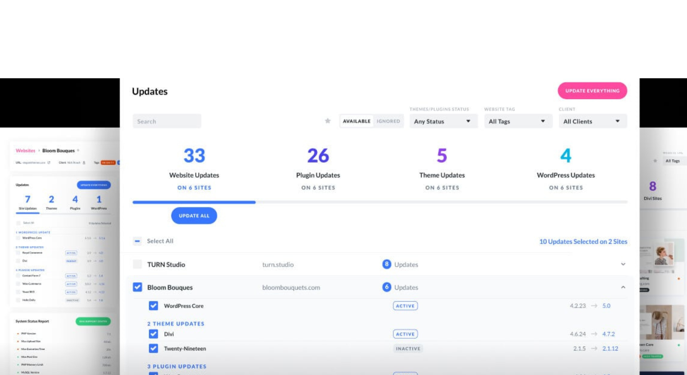This screenshot has width=687, height=375.
Task: Click the blue 6 updates badge for Bloom Bouques
Action: coord(386,287)
